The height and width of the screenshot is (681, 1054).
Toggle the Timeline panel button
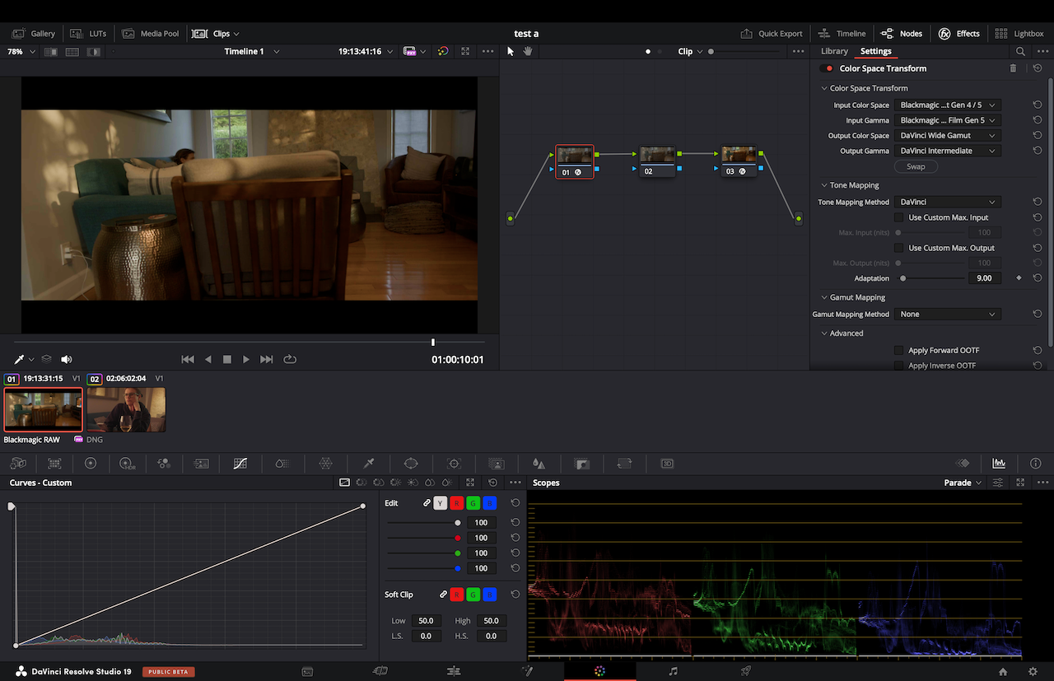pyautogui.click(x=842, y=34)
